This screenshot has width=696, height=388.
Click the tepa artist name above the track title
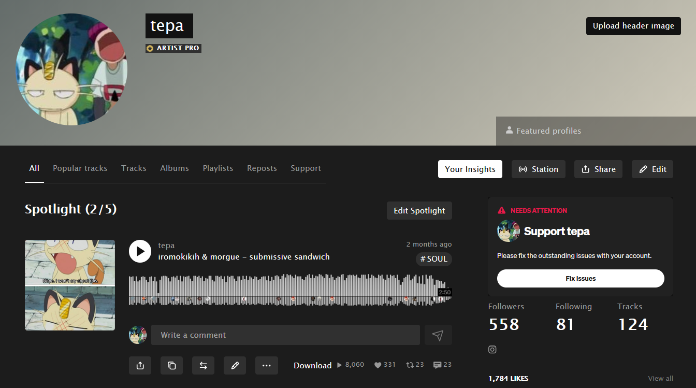166,246
